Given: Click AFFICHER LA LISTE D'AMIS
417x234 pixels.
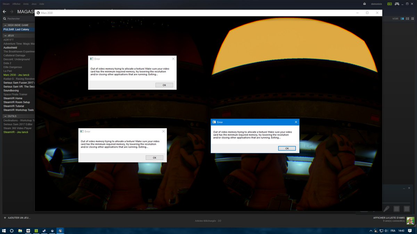Looking at the screenshot, I should [x=389, y=218].
